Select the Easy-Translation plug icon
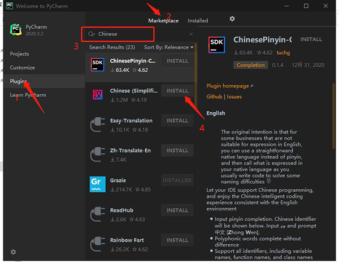 click(x=98, y=125)
